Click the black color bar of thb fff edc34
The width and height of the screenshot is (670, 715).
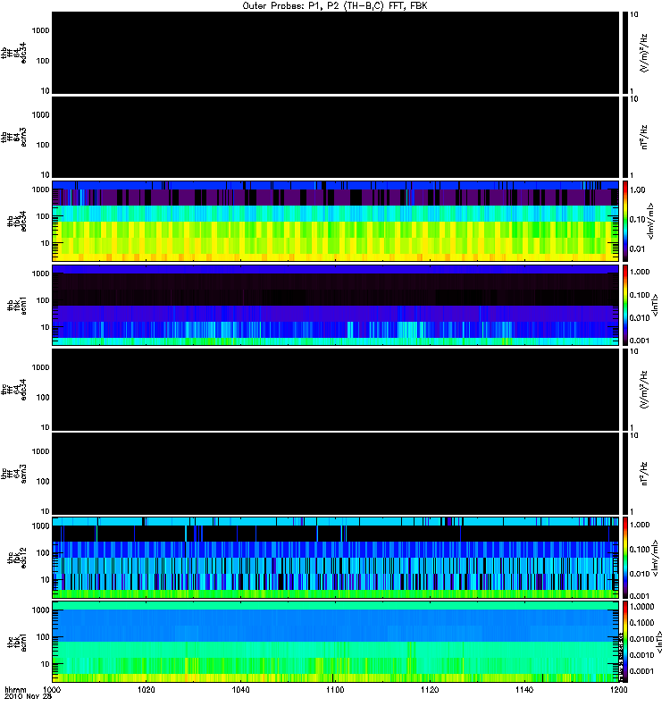(625, 53)
